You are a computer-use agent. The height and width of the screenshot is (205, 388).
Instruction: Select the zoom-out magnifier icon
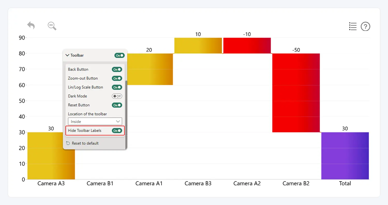click(52, 26)
